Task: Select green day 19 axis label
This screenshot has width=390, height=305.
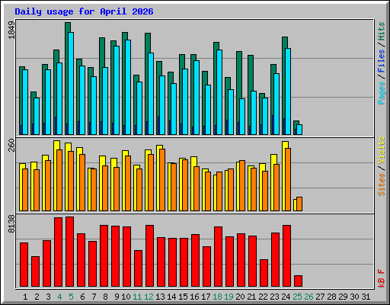Action: coord(229,297)
